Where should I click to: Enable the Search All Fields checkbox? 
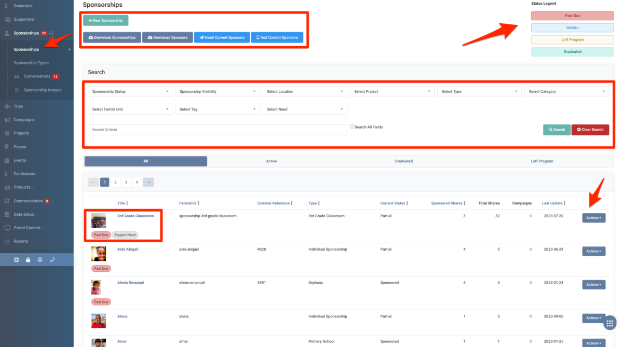click(x=351, y=126)
